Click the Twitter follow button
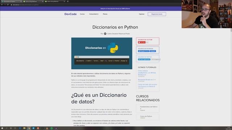The image size is (232, 130). (144, 59)
